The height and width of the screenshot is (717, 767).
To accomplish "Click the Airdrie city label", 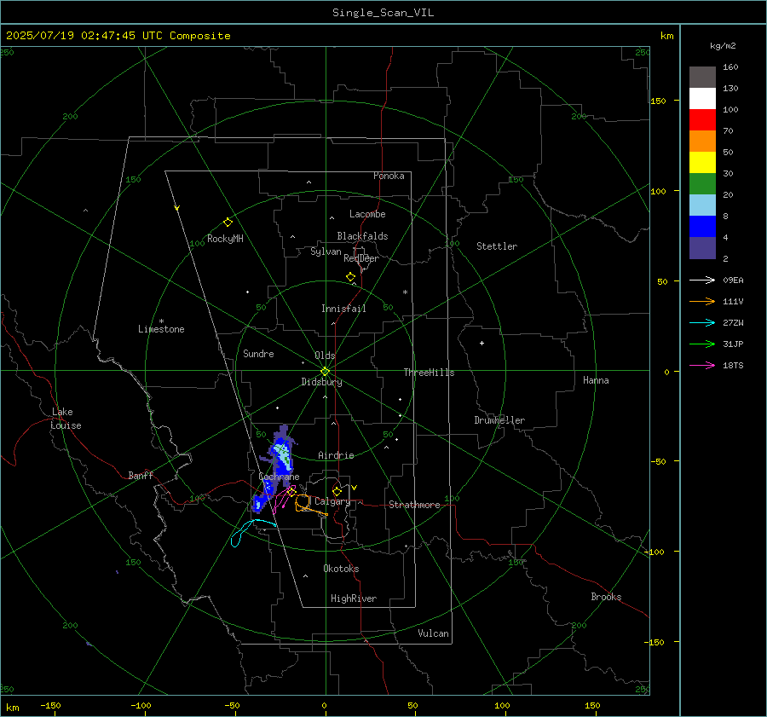I will [336, 455].
